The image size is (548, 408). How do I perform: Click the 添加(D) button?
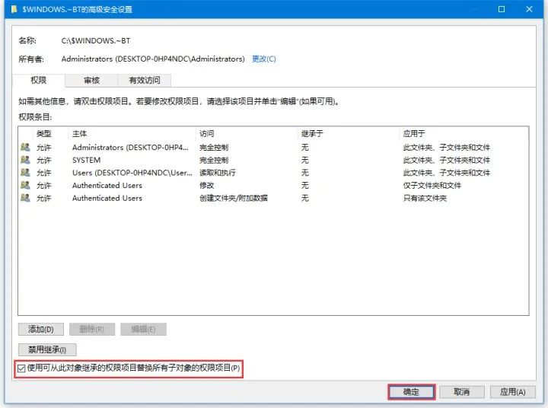pos(41,330)
